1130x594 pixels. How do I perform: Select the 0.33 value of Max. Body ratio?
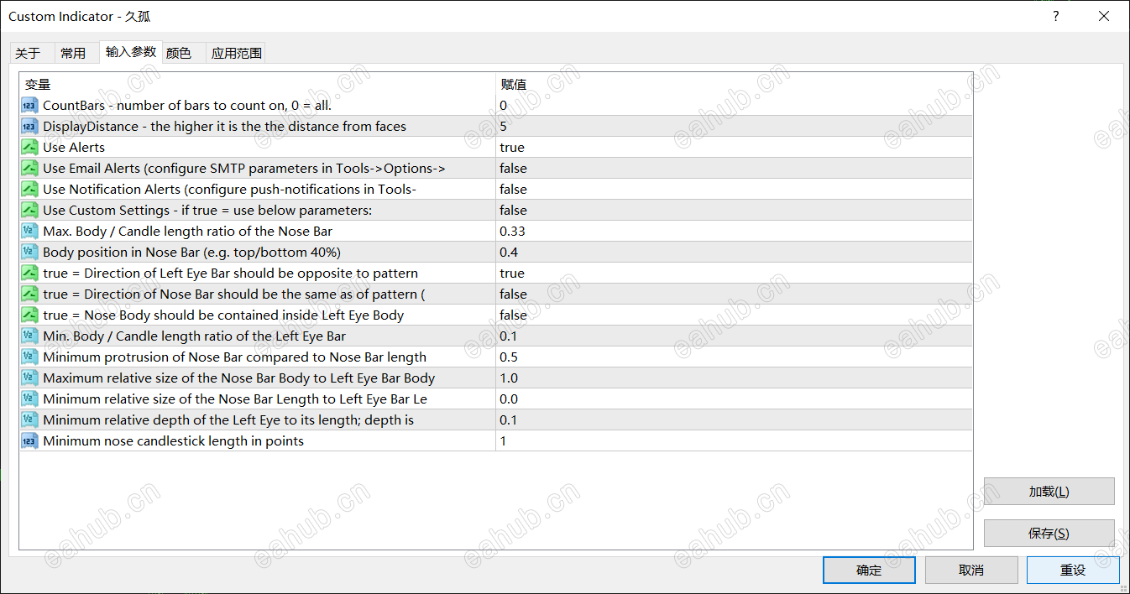512,232
